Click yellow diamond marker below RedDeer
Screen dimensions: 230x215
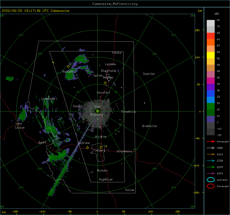tap(105, 83)
